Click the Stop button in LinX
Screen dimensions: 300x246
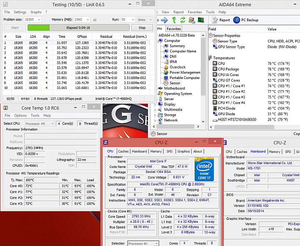(142, 28)
